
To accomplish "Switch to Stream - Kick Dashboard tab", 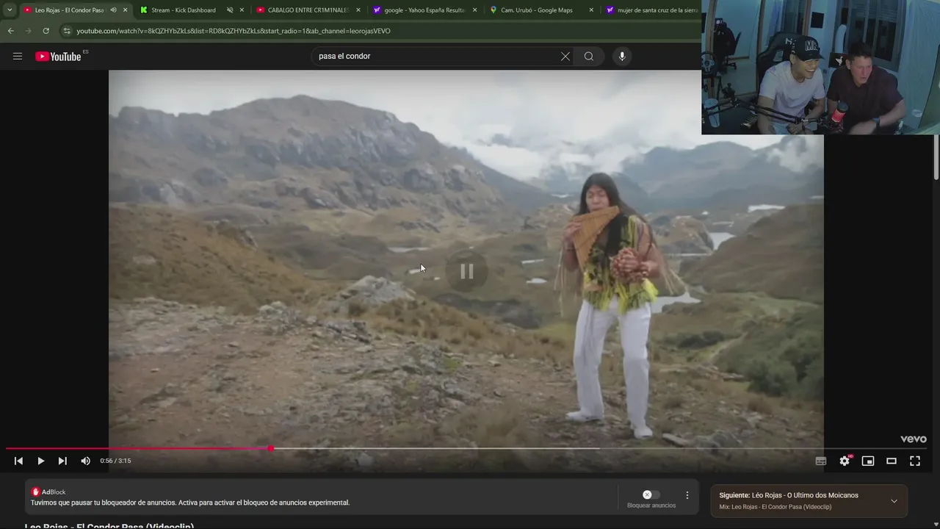I will 183,10.
